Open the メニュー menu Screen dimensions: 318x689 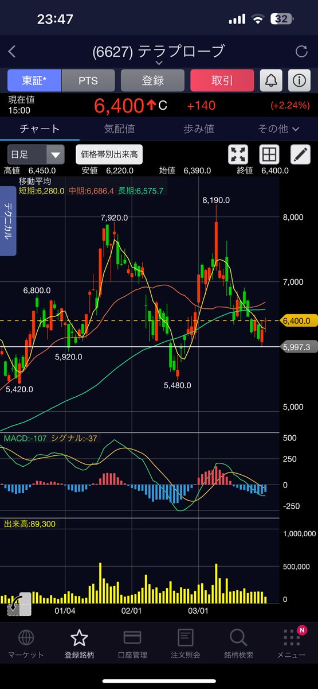[292, 643]
